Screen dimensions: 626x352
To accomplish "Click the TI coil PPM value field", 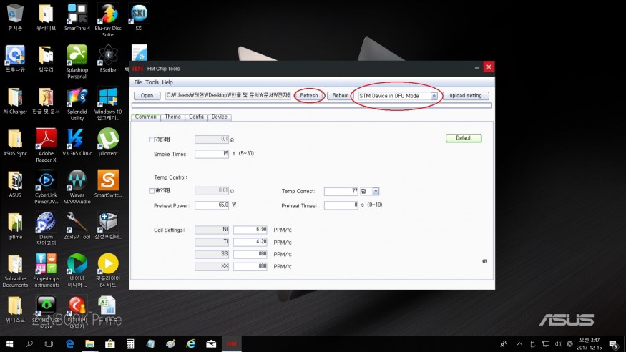I will [x=250, y=242].
